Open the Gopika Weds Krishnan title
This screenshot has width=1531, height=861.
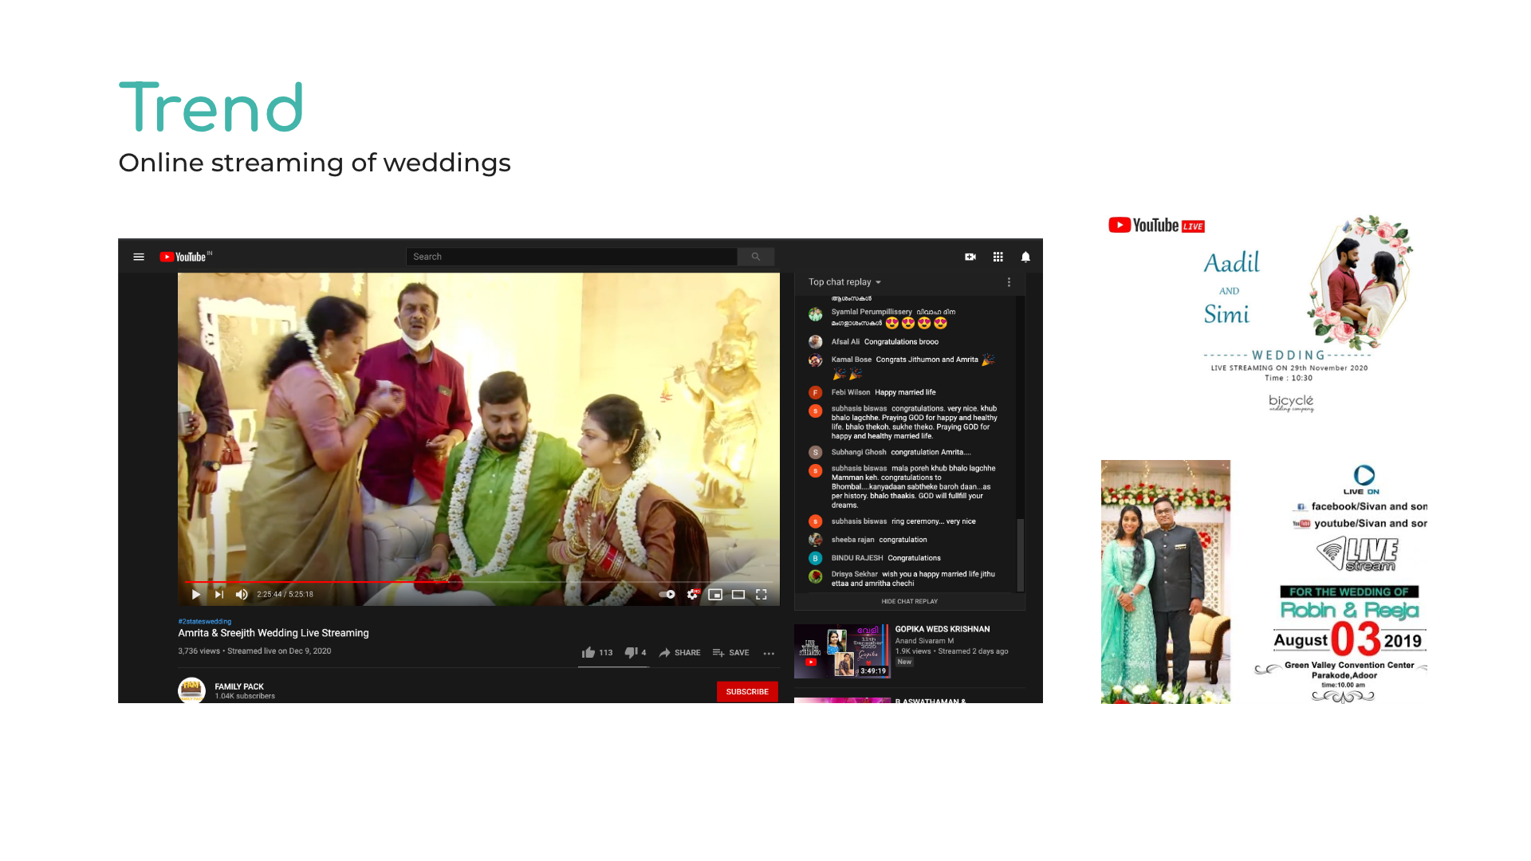(943, 629)
